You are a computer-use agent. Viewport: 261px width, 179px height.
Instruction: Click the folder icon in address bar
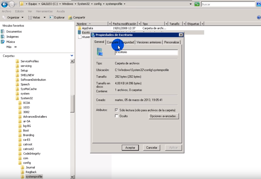click(x=22, y=4)
